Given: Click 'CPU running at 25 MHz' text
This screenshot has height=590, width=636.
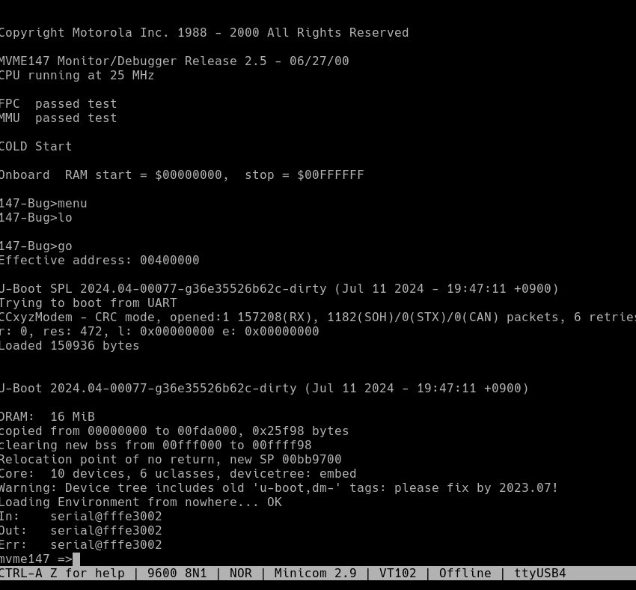Looking at the screenshot, I should (77, 76).
